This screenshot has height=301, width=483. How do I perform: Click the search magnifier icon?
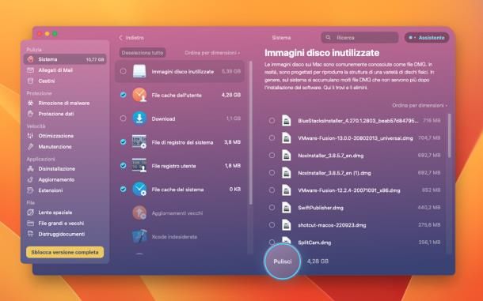pos(328,37)
